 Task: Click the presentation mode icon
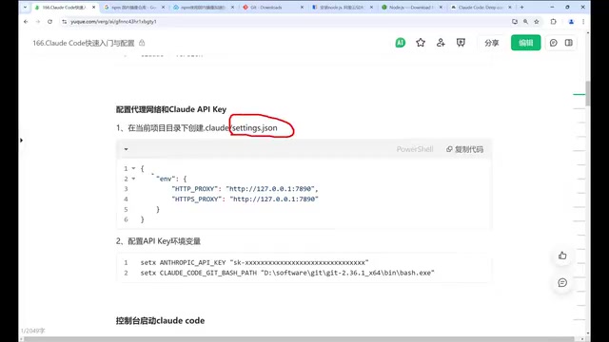(x=461, y=43)
